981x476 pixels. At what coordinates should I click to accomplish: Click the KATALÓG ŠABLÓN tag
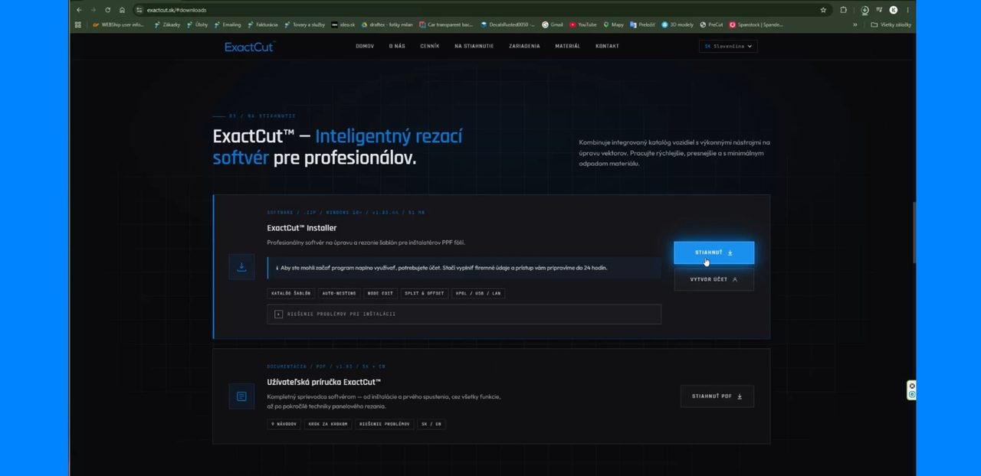(x=291, y=293)
